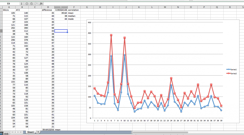Select the Series1 legend entry

[x=232, y=69]
